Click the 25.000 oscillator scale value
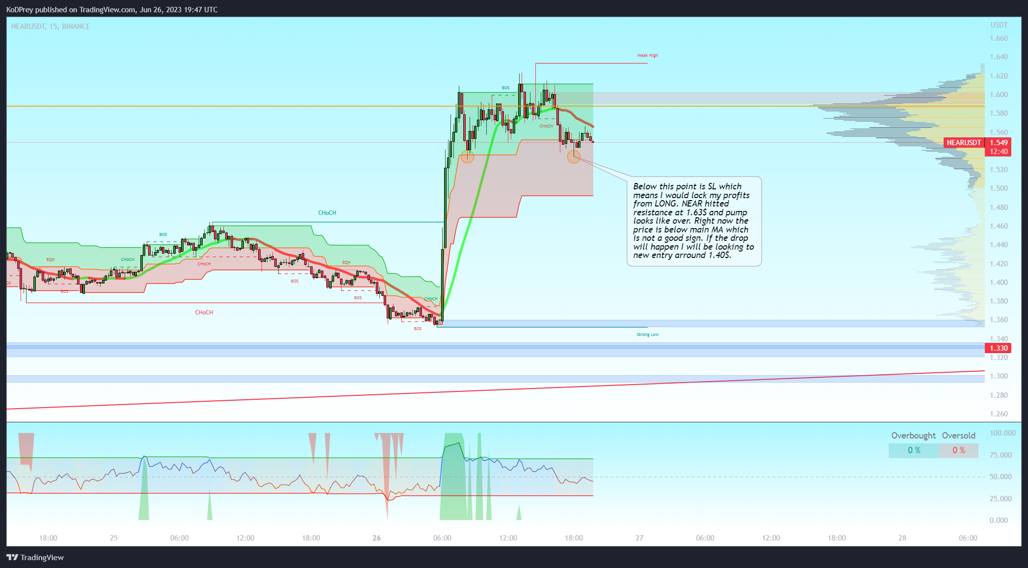The width and height of the screenshot is (1028, 568). (1001, 499)
